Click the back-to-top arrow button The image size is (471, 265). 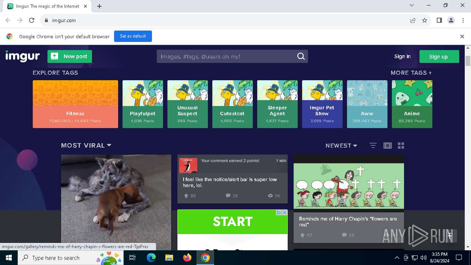click(449, 236)
